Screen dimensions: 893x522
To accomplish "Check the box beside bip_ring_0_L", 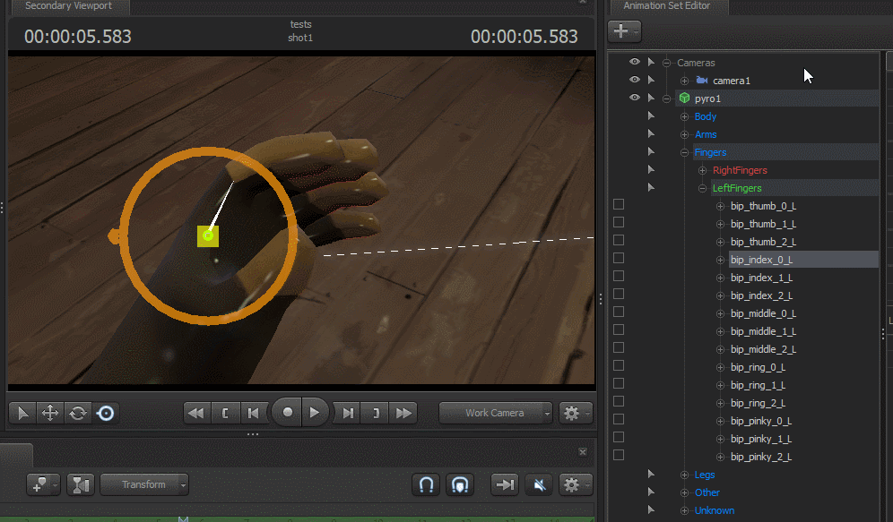I will click(x=619, y=365).
